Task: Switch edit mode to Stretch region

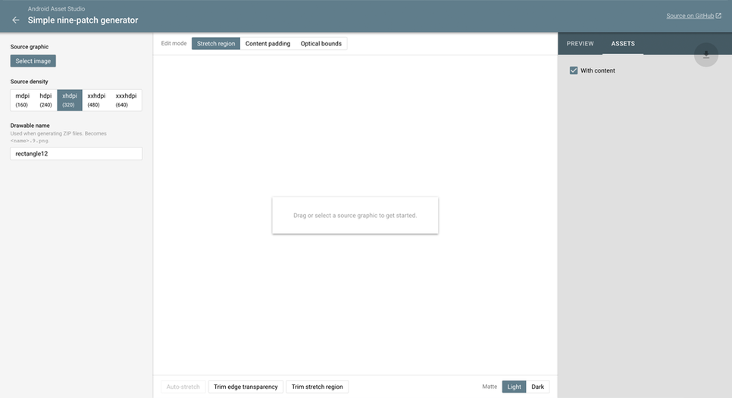Action: (x=216, y=44)
